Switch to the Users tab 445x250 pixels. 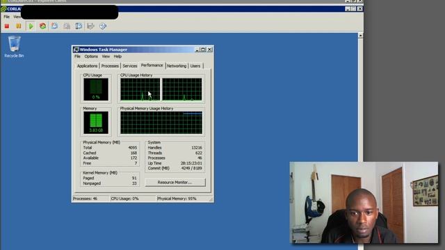[x=195, y=66]
